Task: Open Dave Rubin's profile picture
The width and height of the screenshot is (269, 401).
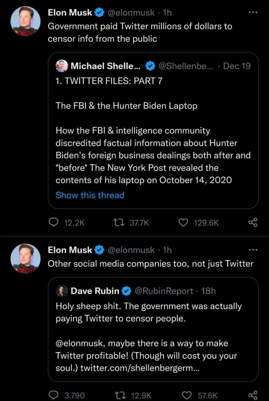Action: [62, 291]
